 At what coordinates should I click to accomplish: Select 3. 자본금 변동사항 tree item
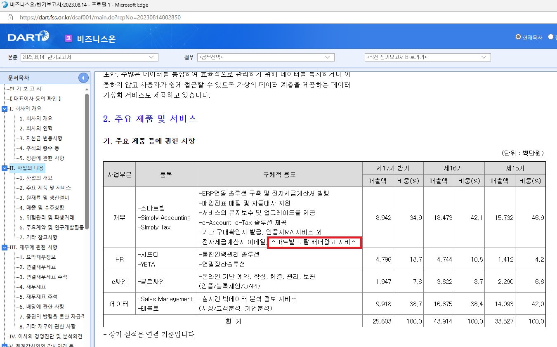click(x=41, y=138)
